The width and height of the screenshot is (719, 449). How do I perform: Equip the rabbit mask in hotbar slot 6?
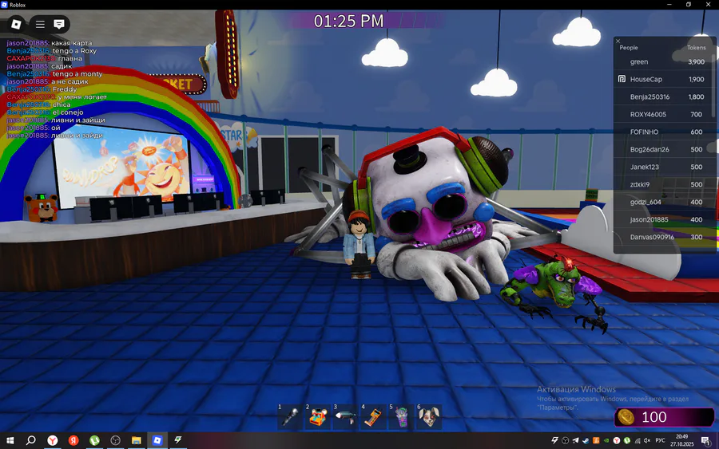pos(429,417)
